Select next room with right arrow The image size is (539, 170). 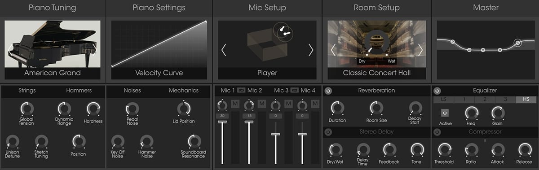click(420, 50)
